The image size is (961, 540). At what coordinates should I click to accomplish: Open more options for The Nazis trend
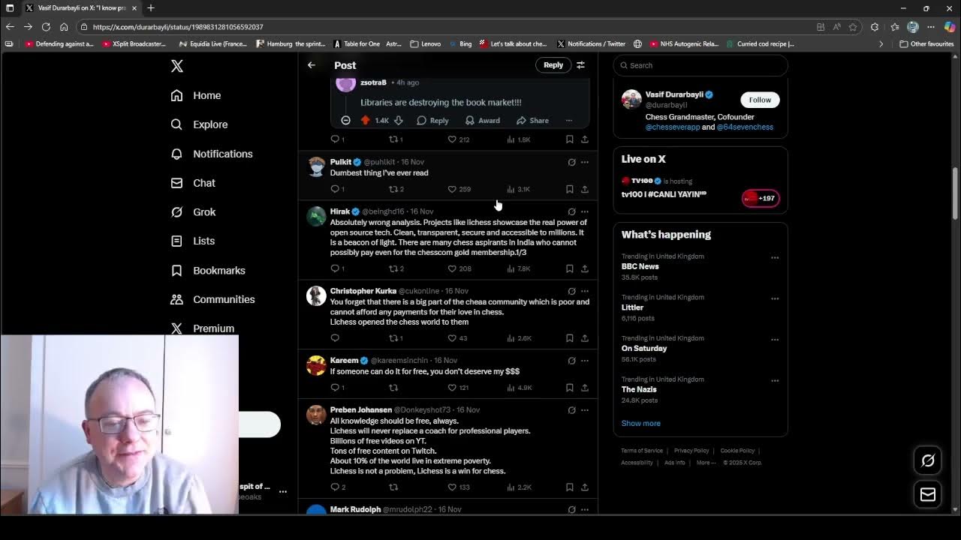point(774,380)
